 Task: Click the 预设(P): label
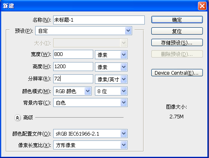point(24,31)
